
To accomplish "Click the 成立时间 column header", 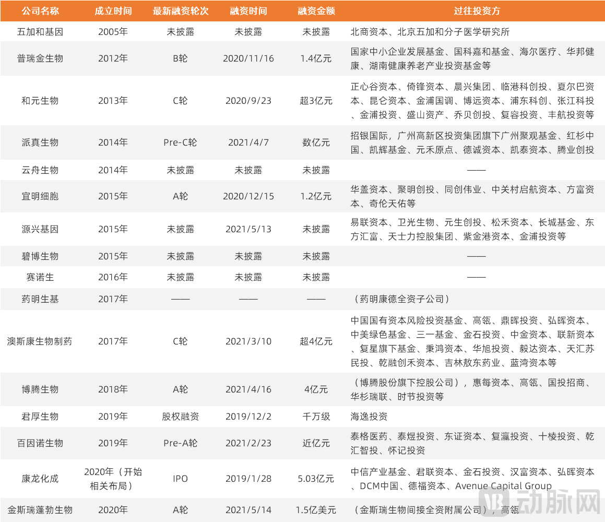I will (x=113, y=11).
